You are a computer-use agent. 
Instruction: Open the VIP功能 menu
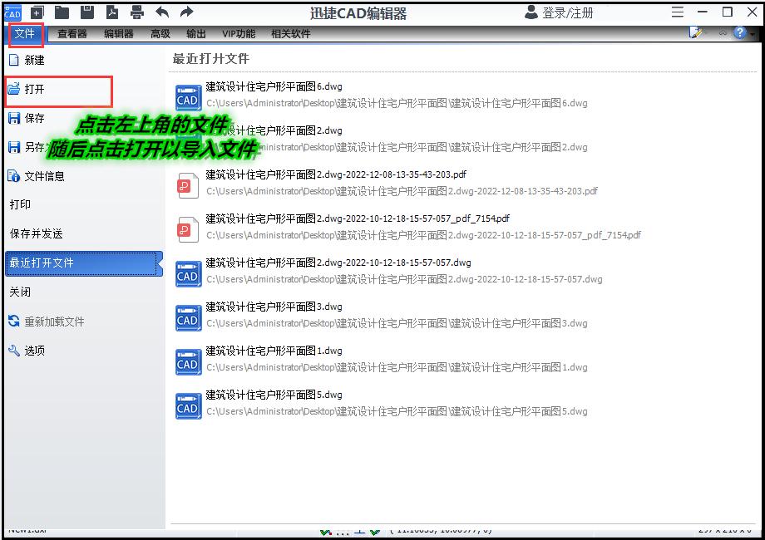tap(239, 33)
